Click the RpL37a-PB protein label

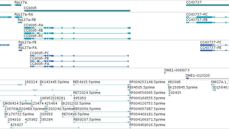tap(27, 42)
